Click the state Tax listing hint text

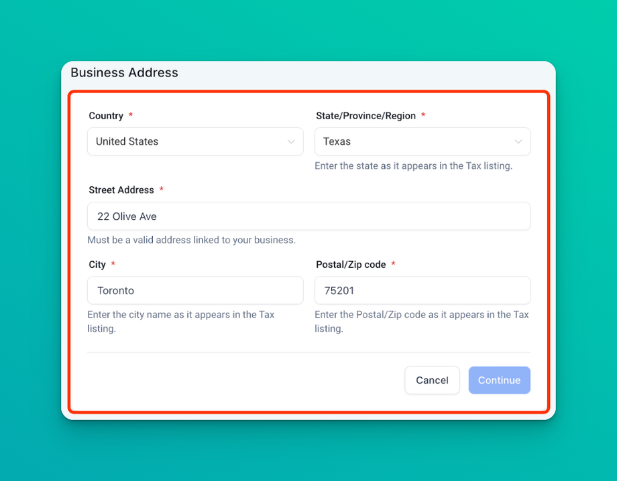click(x=413, y=166)
